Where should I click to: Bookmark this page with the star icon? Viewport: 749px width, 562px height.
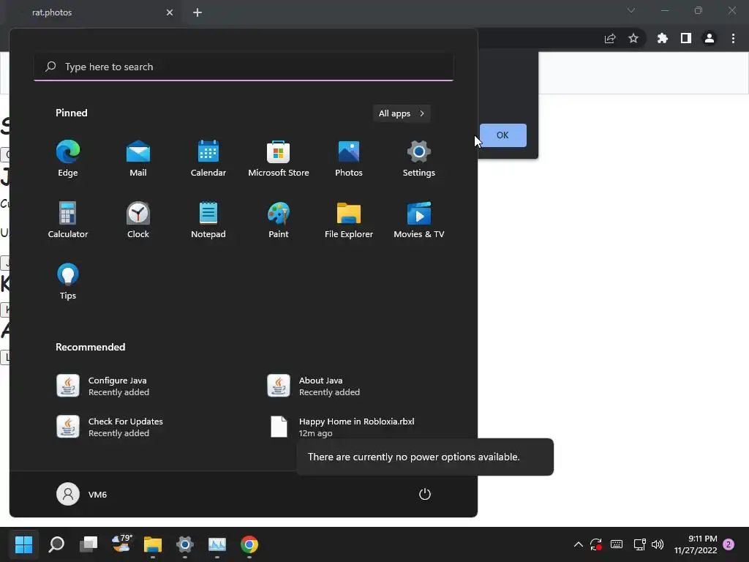(x=633, y=39)
